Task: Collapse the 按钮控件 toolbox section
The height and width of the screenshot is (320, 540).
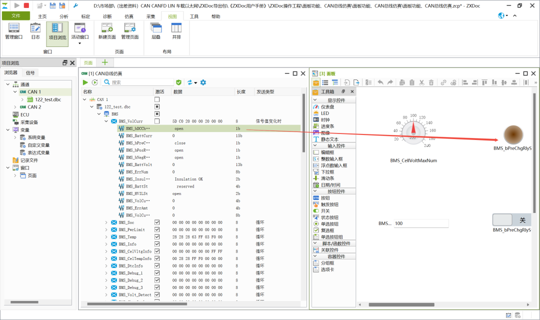Action: tap(315, 191)
